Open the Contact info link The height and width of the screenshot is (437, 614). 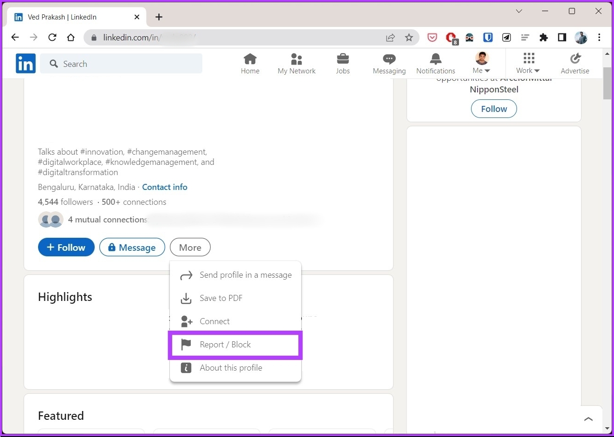pyautogui.click(x=165, y=187)
